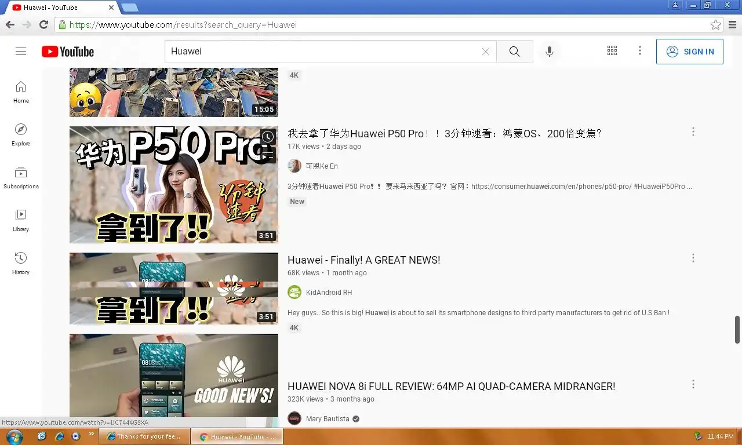Open Subscriptions in the sidebar

[21, 178]
